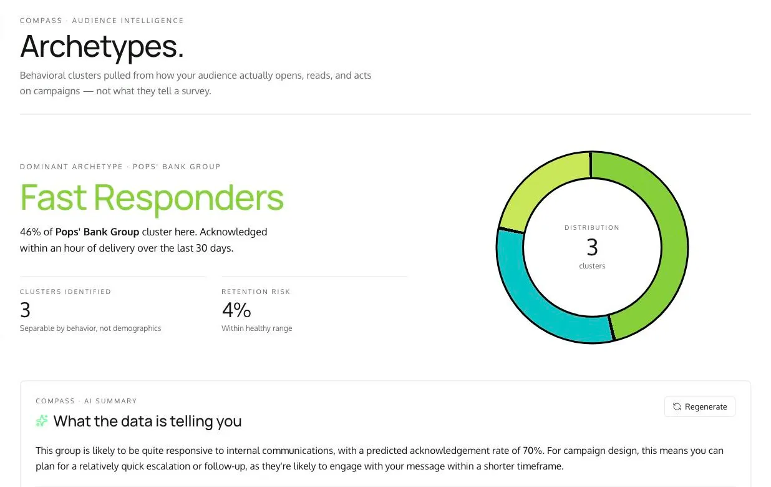This screenshot has width=771, height=487.
Task: Click the Fast Responders headline
Action: tap(152, 197)
